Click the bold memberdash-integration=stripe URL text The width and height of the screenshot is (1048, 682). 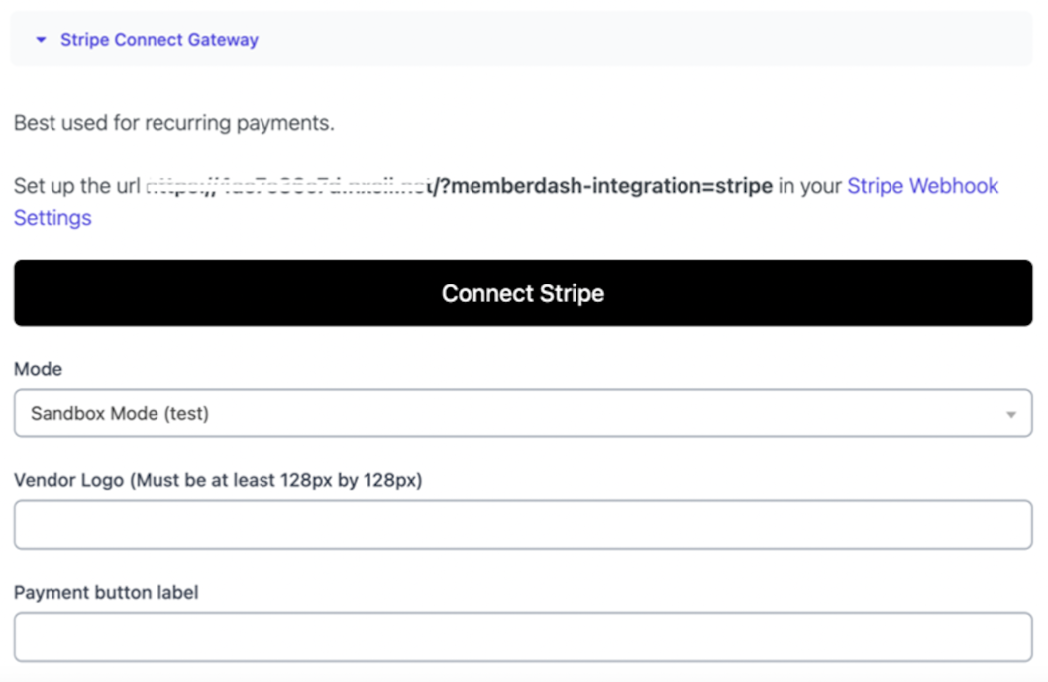click(604, 186)
